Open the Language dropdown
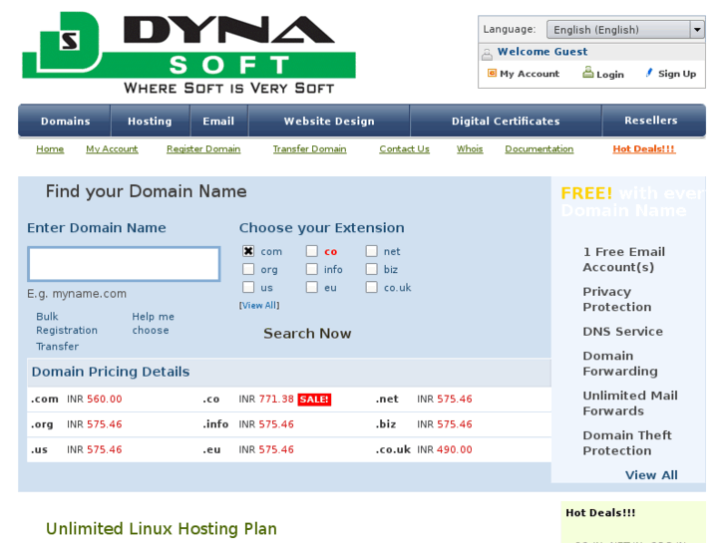Screen dimensions: 725x543 (625, 30)
